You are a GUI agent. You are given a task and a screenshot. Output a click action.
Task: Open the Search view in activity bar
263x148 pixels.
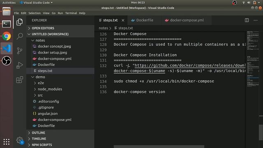point(20,36)
